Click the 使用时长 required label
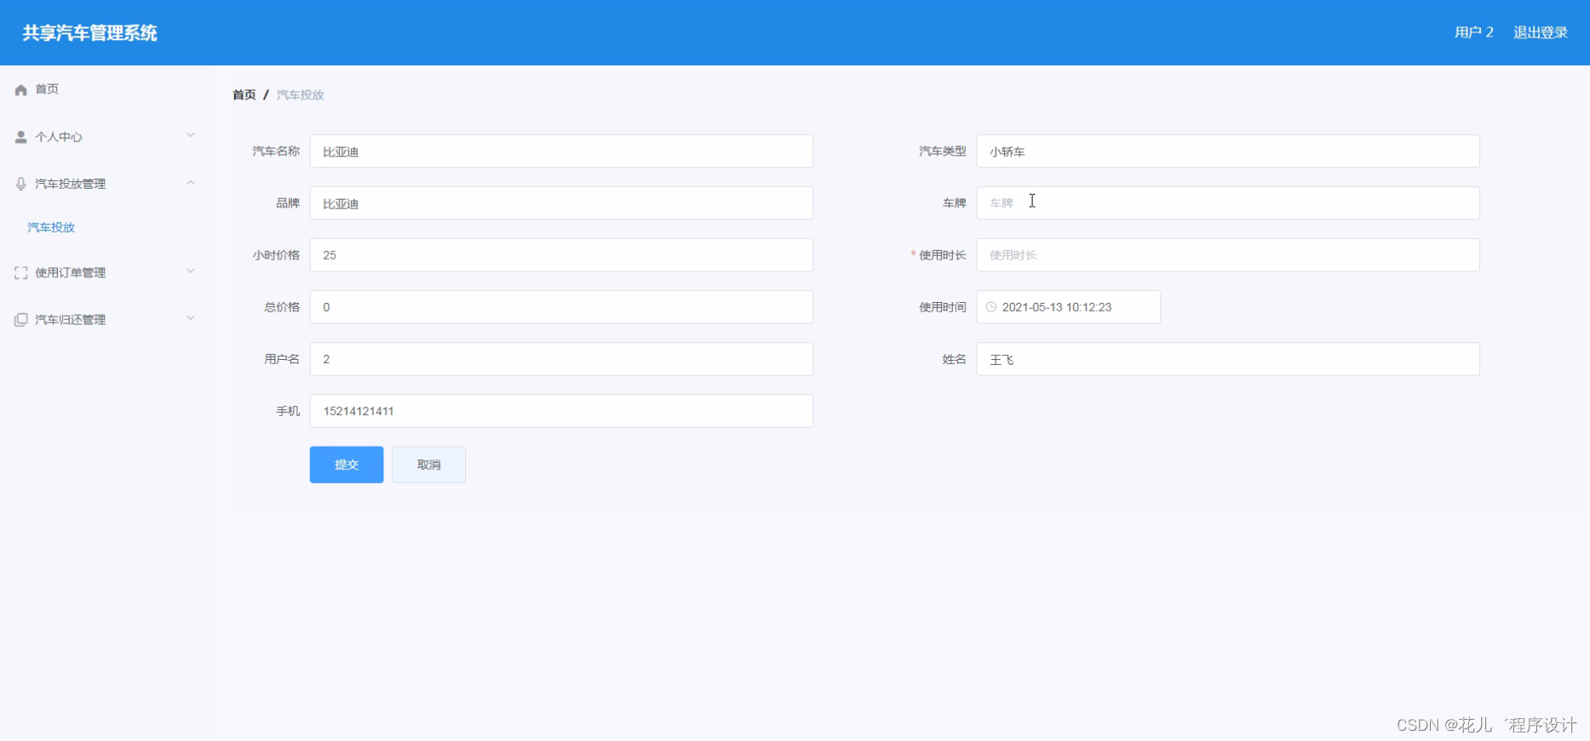Screen dimensions: 1590x741 942,255
